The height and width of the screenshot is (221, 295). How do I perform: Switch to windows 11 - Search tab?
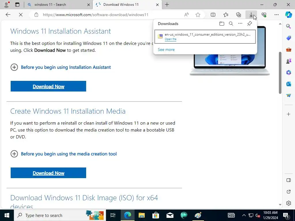pos(58,5)
